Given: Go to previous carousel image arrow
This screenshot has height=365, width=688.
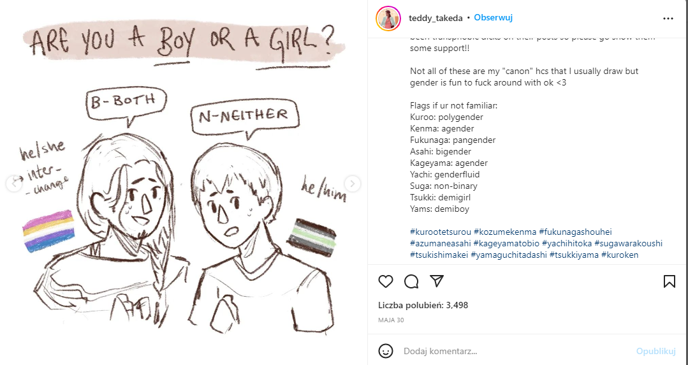Looking at the screenshot, I should tap(13, 184).
